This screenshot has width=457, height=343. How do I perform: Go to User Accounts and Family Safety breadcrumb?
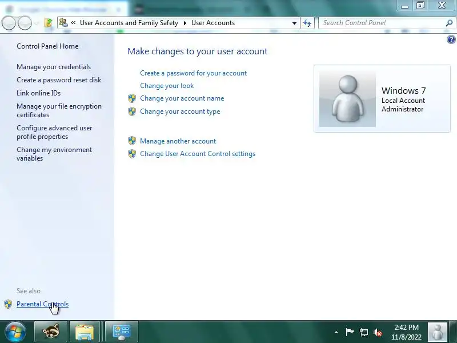(129, 23)
